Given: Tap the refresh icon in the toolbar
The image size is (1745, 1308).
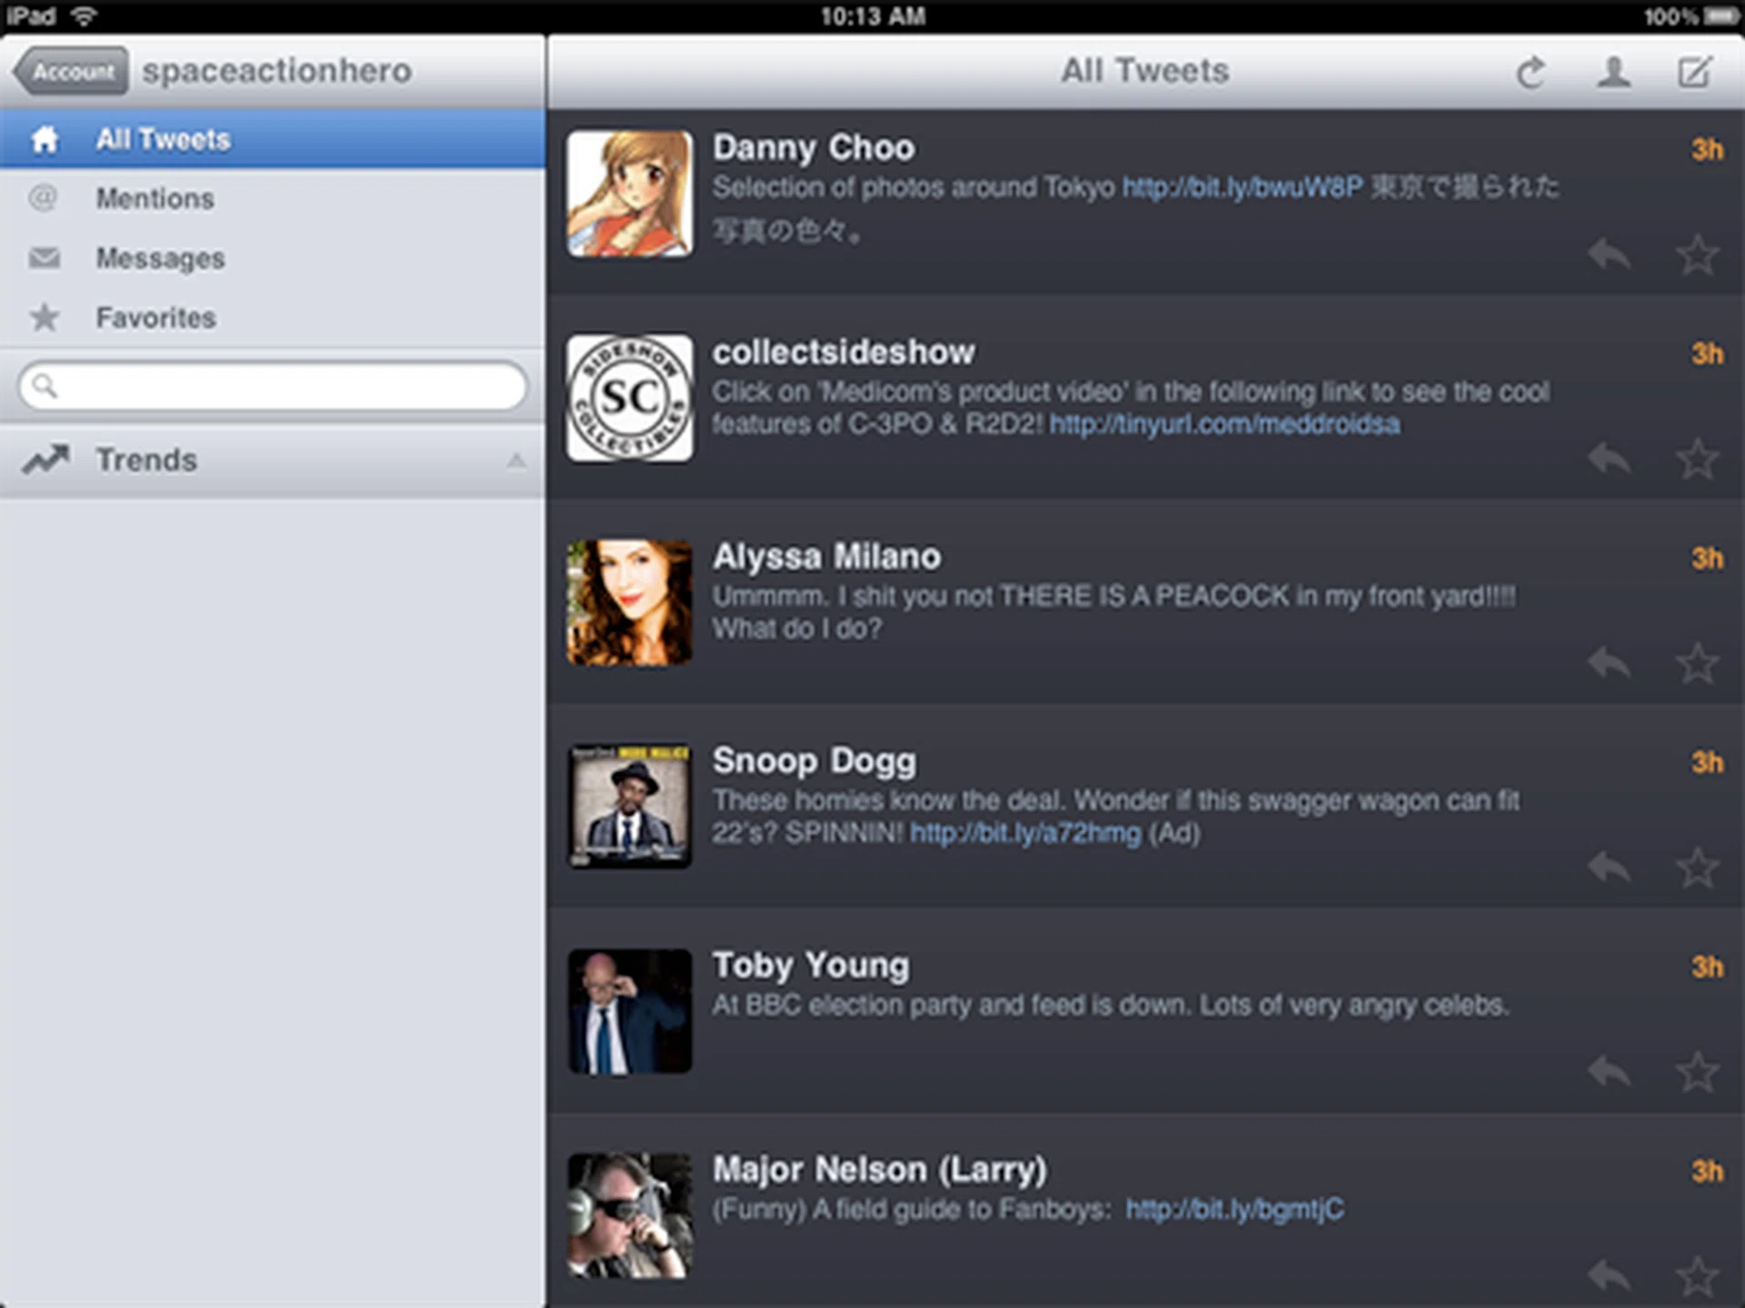Looking at the screenshot, I should [x=1531, y=71].
